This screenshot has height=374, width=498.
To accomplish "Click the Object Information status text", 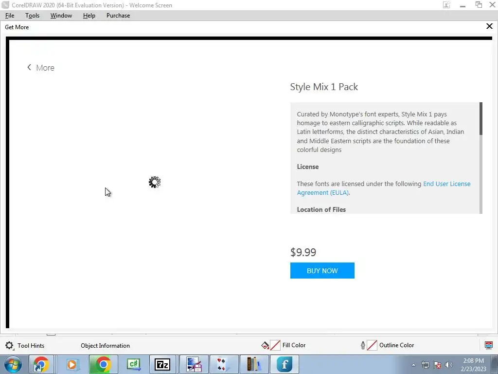I will (x=105, y=346).
